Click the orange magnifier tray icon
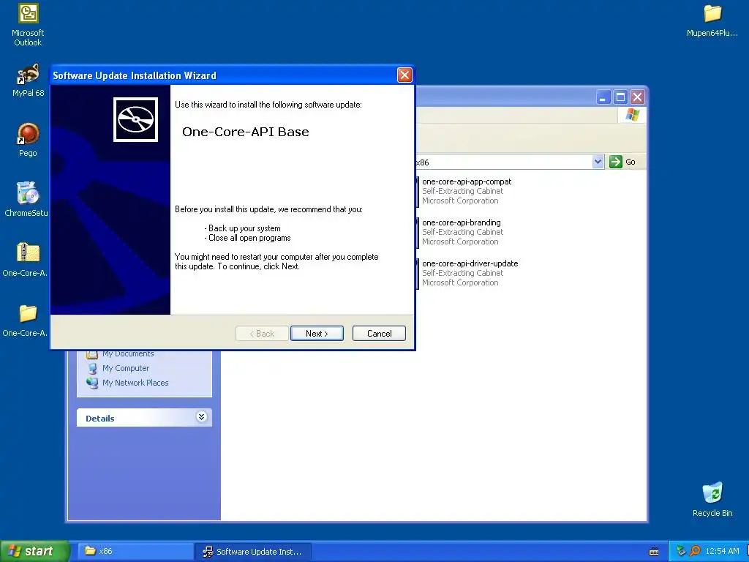Viewport: 749px width, 562px height. 695,551
